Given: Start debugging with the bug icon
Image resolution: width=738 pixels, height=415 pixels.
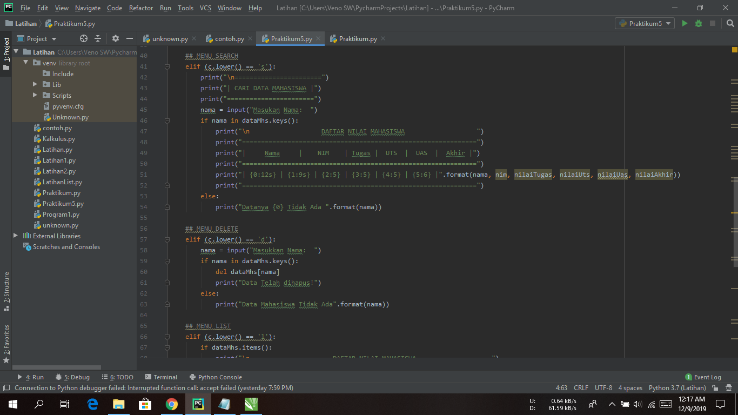Looking at the screenshot, I should [x=699, y=23].
